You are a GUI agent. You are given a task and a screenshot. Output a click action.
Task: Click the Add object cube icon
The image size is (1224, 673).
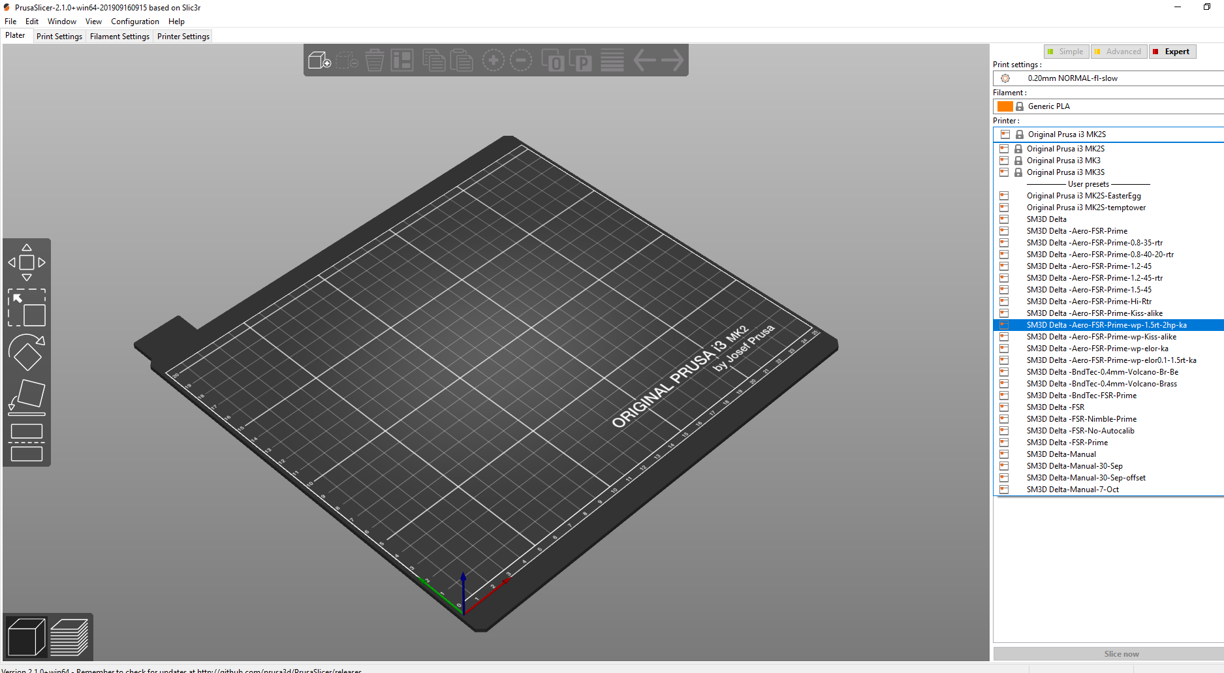point(319,61)
